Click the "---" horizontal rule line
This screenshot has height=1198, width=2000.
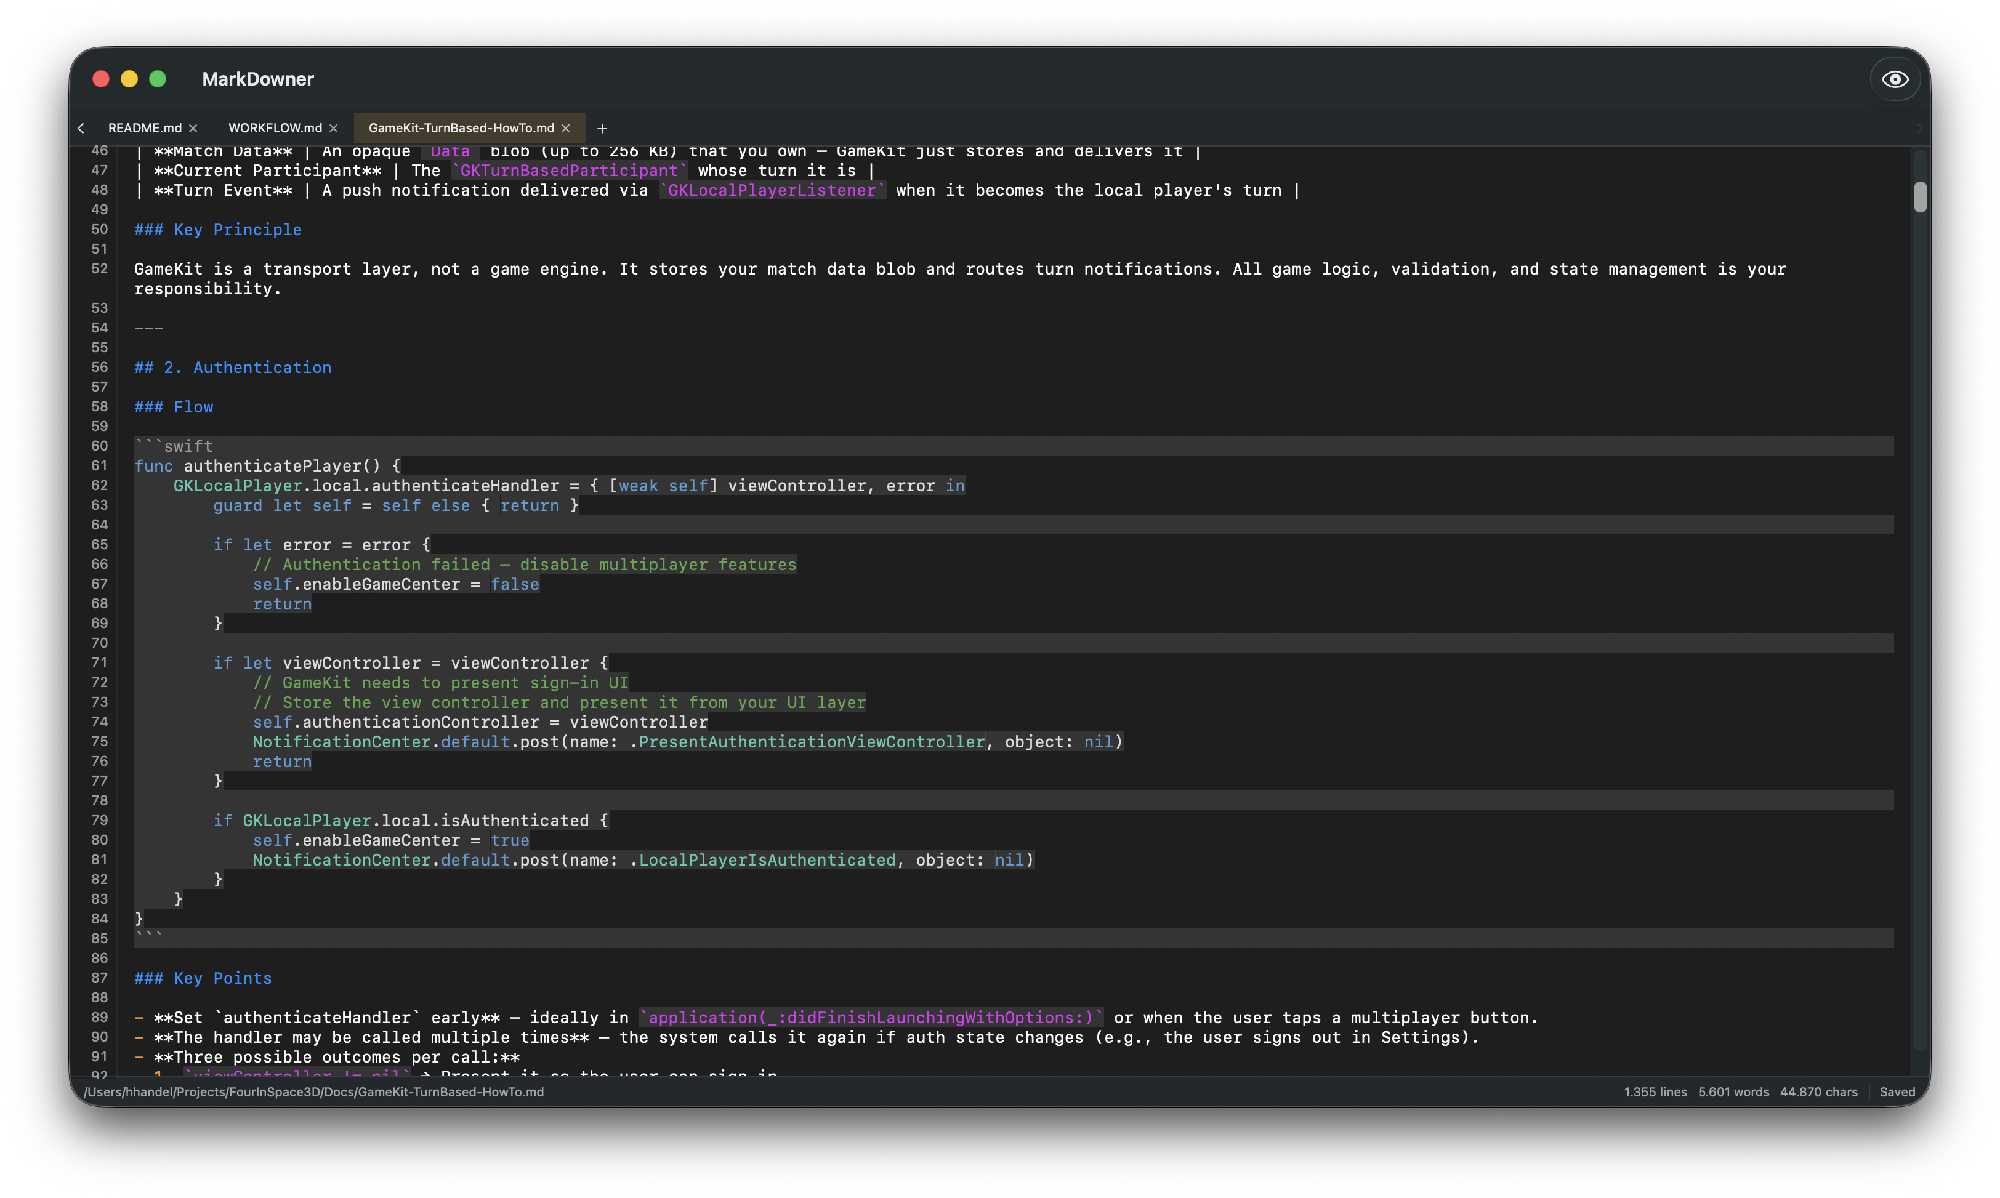[x=148, y=328]
